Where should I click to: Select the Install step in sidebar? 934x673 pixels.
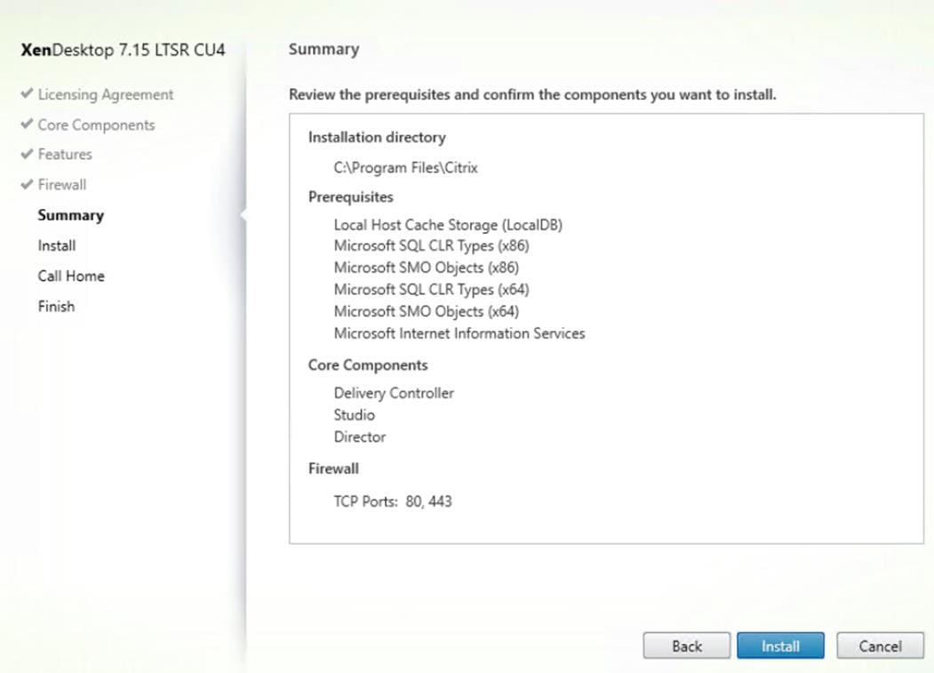pos(57,245)
